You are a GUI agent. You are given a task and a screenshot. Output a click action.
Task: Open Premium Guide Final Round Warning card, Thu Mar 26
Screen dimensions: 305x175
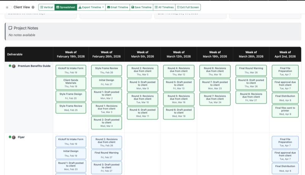coord(251,70)
